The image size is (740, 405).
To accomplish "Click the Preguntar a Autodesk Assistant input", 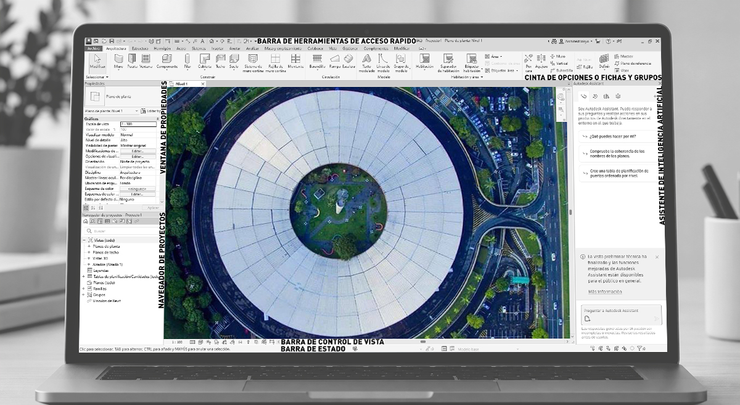I will click(x=622, y=314).
